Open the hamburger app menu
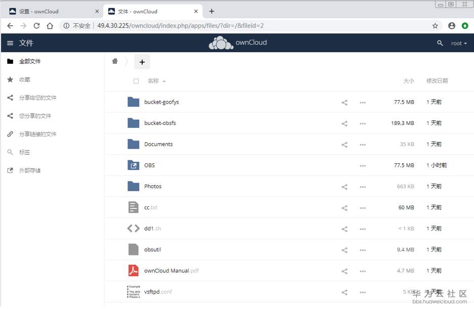474x309 pixels. 10,43
